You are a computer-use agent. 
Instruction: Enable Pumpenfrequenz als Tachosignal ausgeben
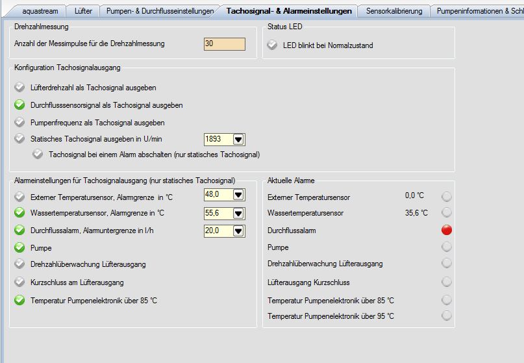19,122
